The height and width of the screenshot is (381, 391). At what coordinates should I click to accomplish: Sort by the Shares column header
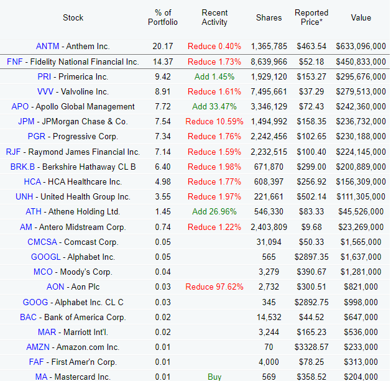(269, 17)
